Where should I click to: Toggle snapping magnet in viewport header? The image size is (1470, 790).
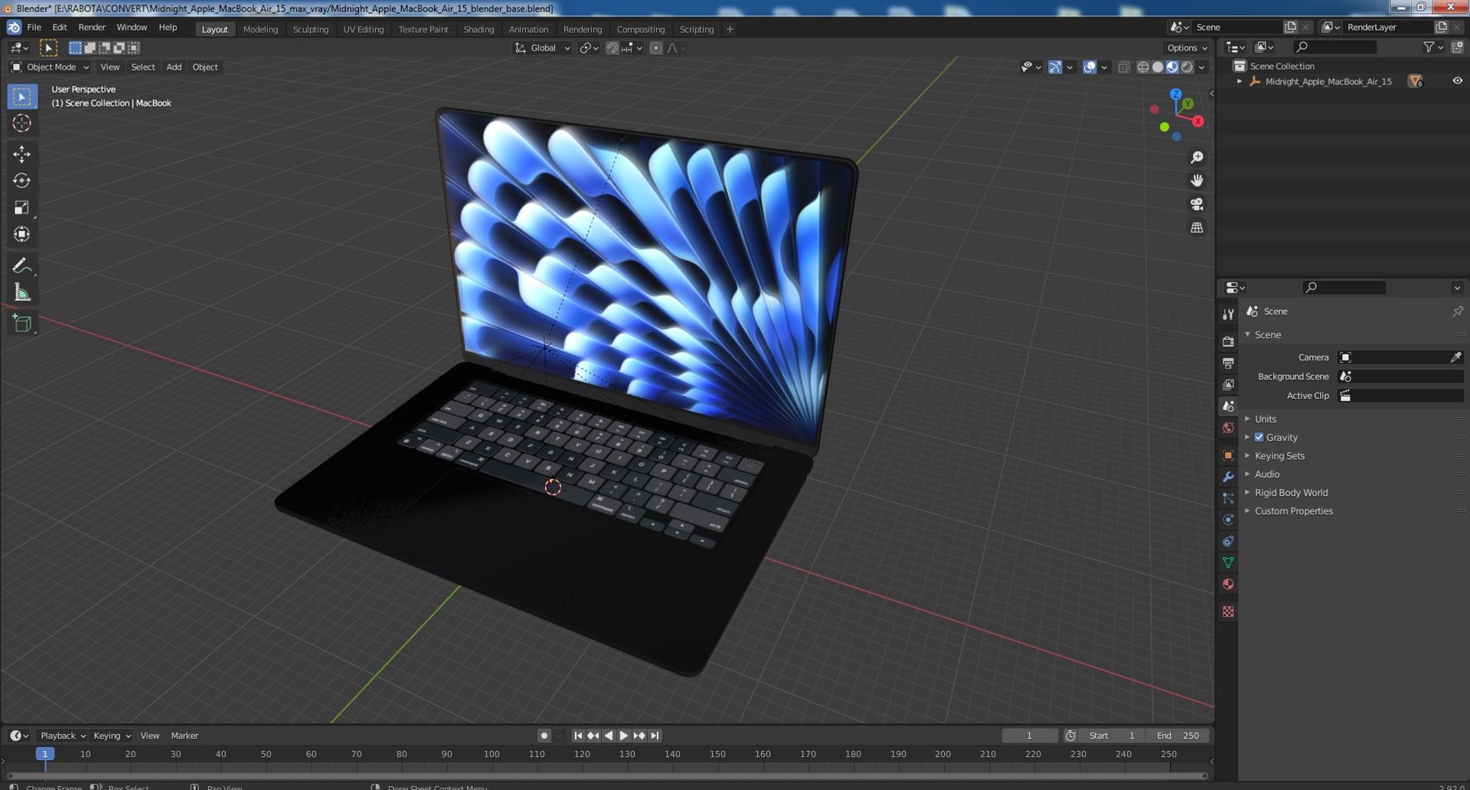point(612,47)
